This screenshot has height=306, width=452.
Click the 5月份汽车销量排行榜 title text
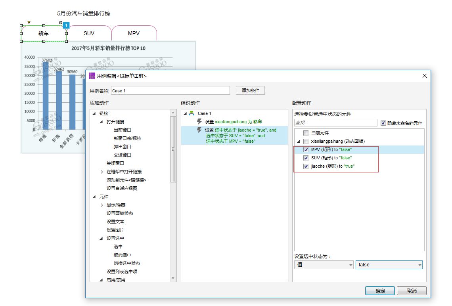(84, 13)
